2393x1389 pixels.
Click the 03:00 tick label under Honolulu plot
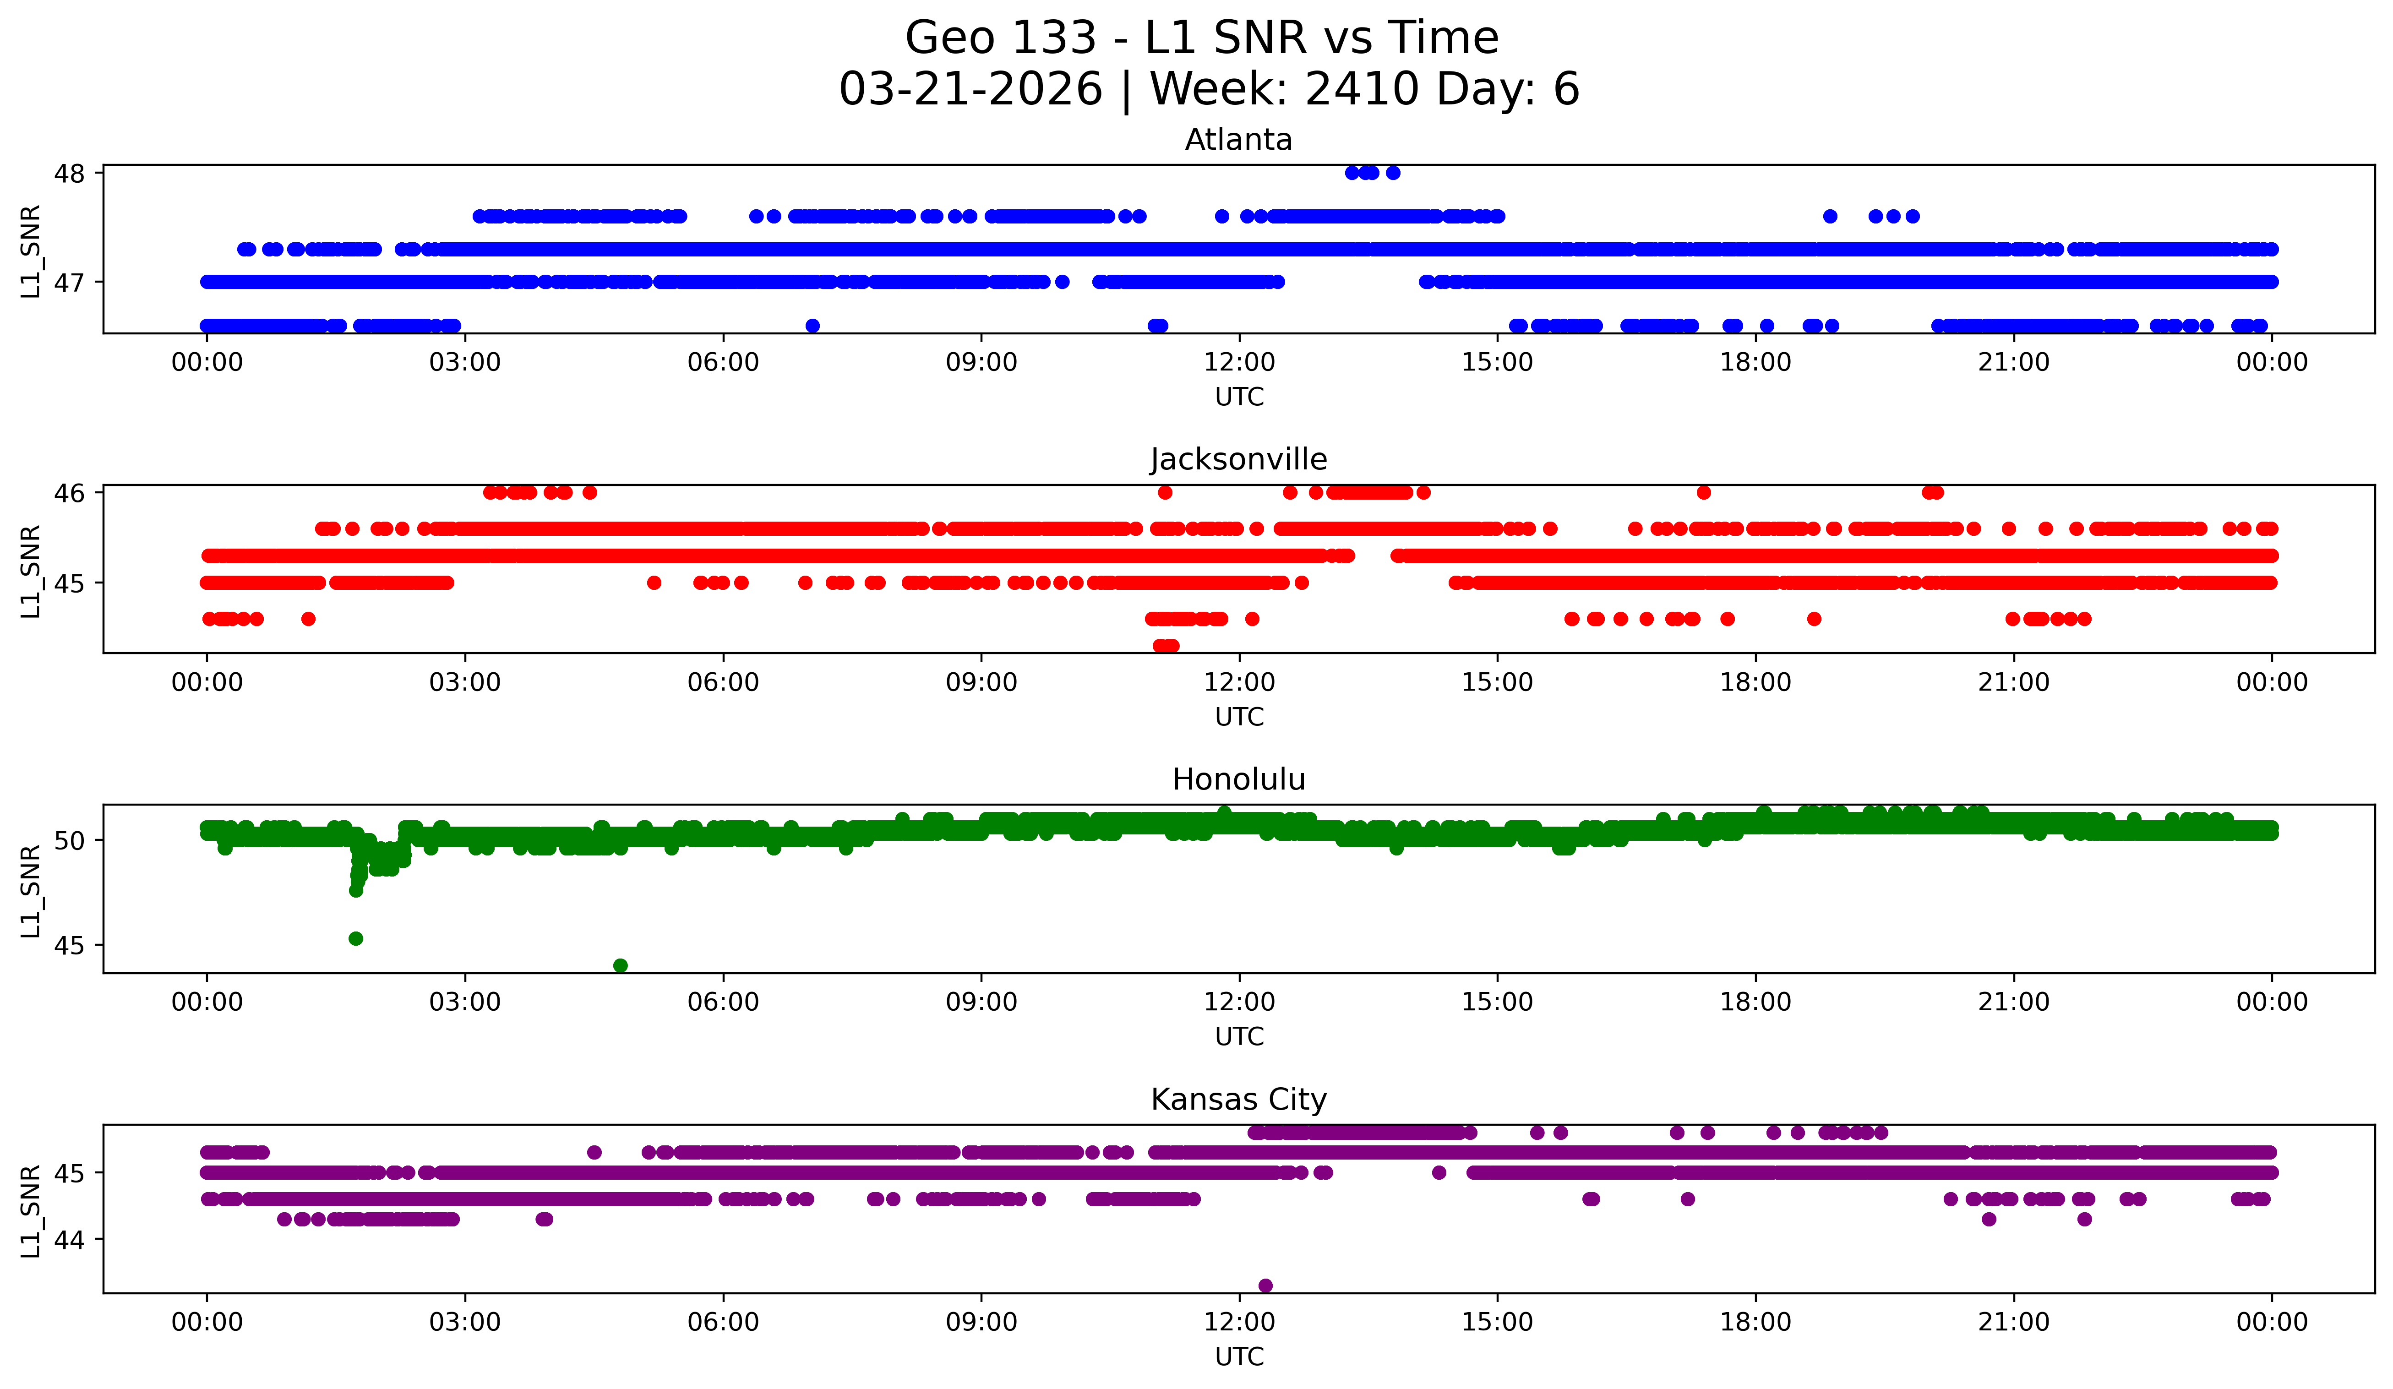[464, 1002]
